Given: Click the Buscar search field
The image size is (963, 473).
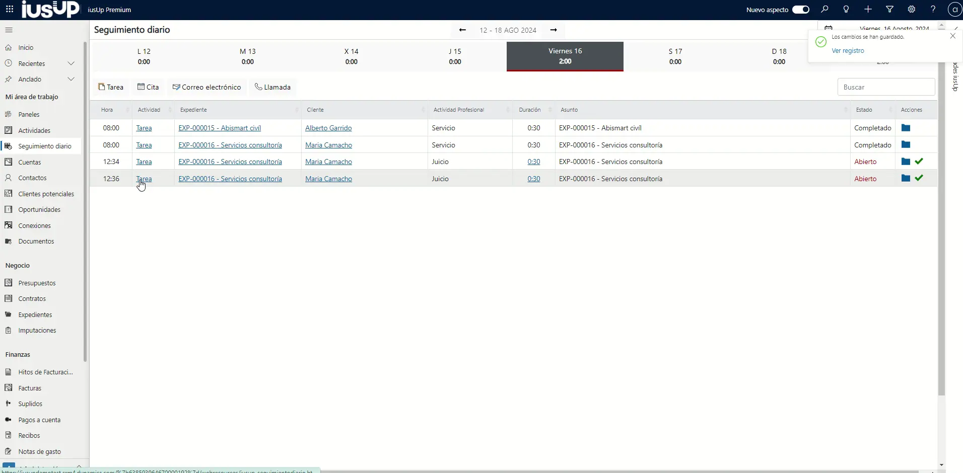Looking at the screenshot, I should point(885,87).
